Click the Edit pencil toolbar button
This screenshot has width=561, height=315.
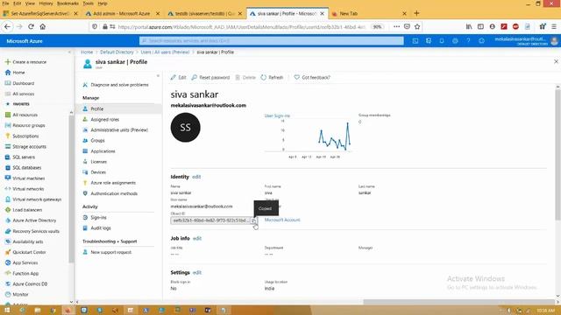178,78
